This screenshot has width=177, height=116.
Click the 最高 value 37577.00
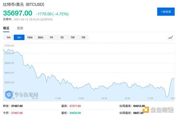pyautogui.click(x=75, y=106)
